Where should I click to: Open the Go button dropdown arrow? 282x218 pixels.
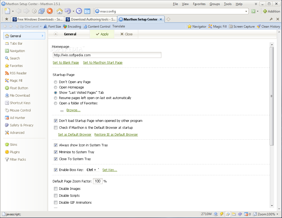[258, 11]
